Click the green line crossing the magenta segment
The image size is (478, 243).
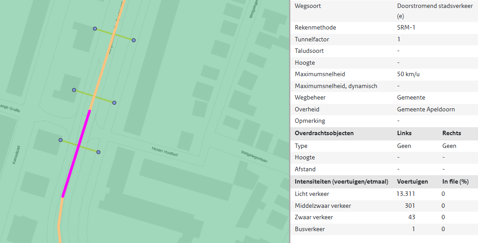click(x=79, y=146)
